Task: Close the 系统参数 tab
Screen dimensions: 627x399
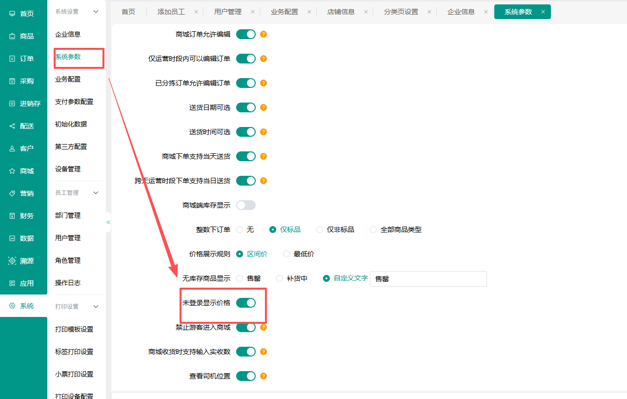Action: [x=543, y=12]
